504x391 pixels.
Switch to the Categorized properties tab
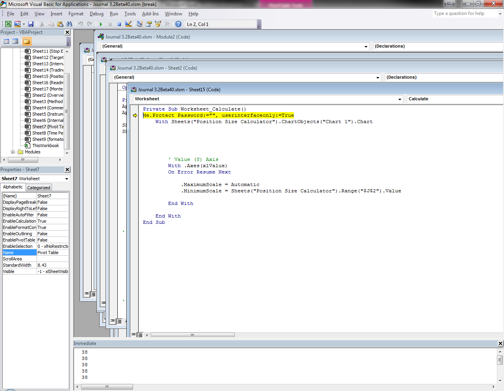[39, 188]
